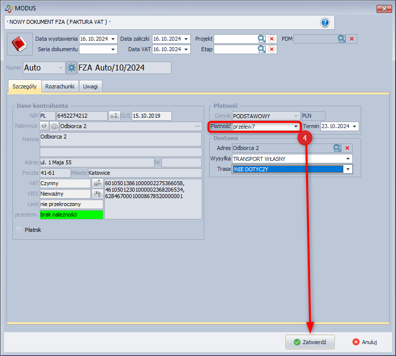Click into the Projekt input field
The image size is (396, 356).
click(235, 39)
